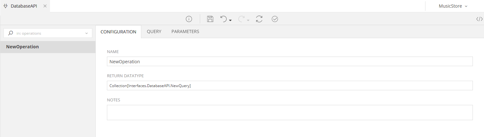Go to the PARAMETERS tab
The image size is (484, 137).
tap(185, 32)
